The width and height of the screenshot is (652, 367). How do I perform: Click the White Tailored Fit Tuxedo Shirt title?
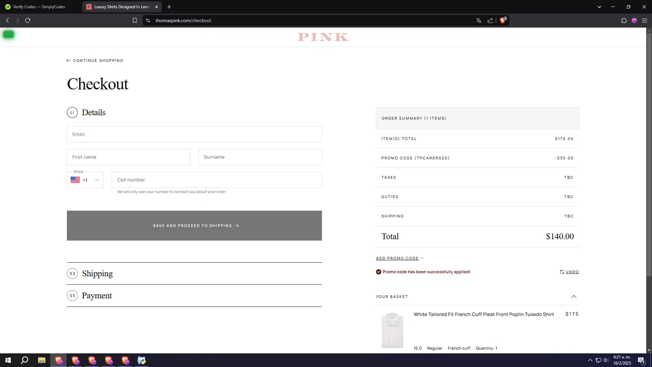point(483,314)
